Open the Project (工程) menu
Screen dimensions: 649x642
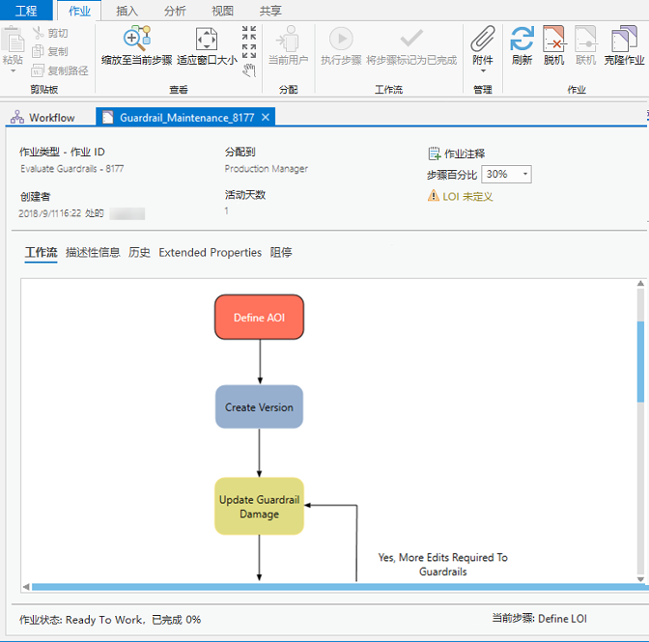click(26, 11)
